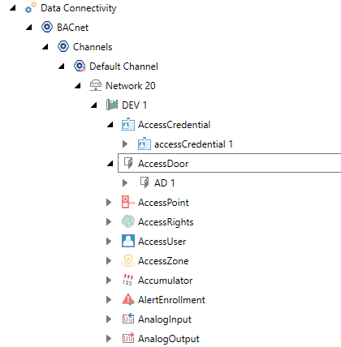
Task: Click the AccessPoint door lock icon
Action: point(128,202)
